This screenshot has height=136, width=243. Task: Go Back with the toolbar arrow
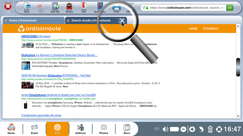click(x=27, y=7)
